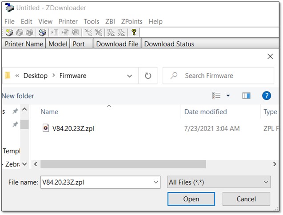Click the yellow question mark help icon
This screenshot has height=215, width=283.
[x=134, y=32]
